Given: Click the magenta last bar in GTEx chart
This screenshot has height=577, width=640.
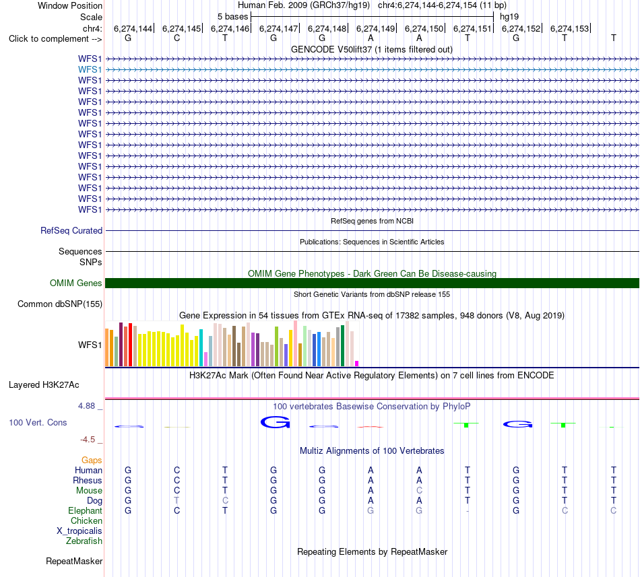Looking at the screenshot, I should 357,364.
